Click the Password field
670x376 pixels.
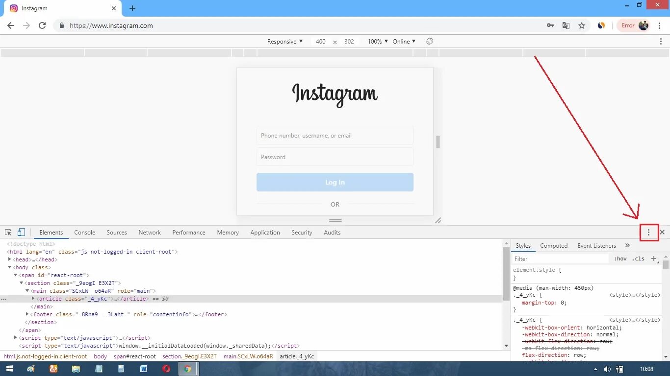335,157
